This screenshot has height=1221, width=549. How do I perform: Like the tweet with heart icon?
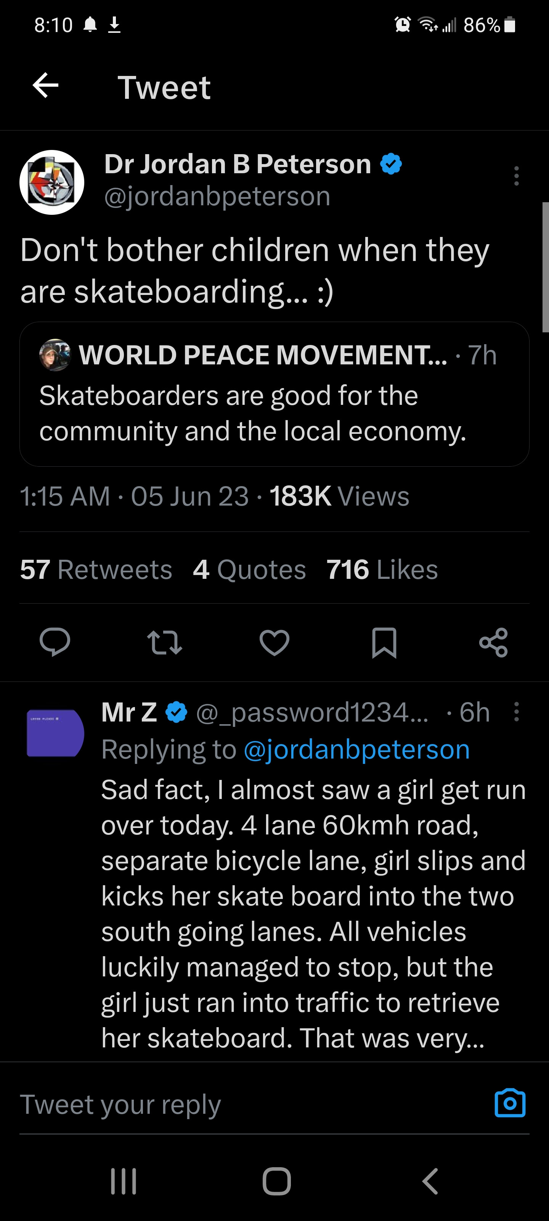[x=274, y=642]
